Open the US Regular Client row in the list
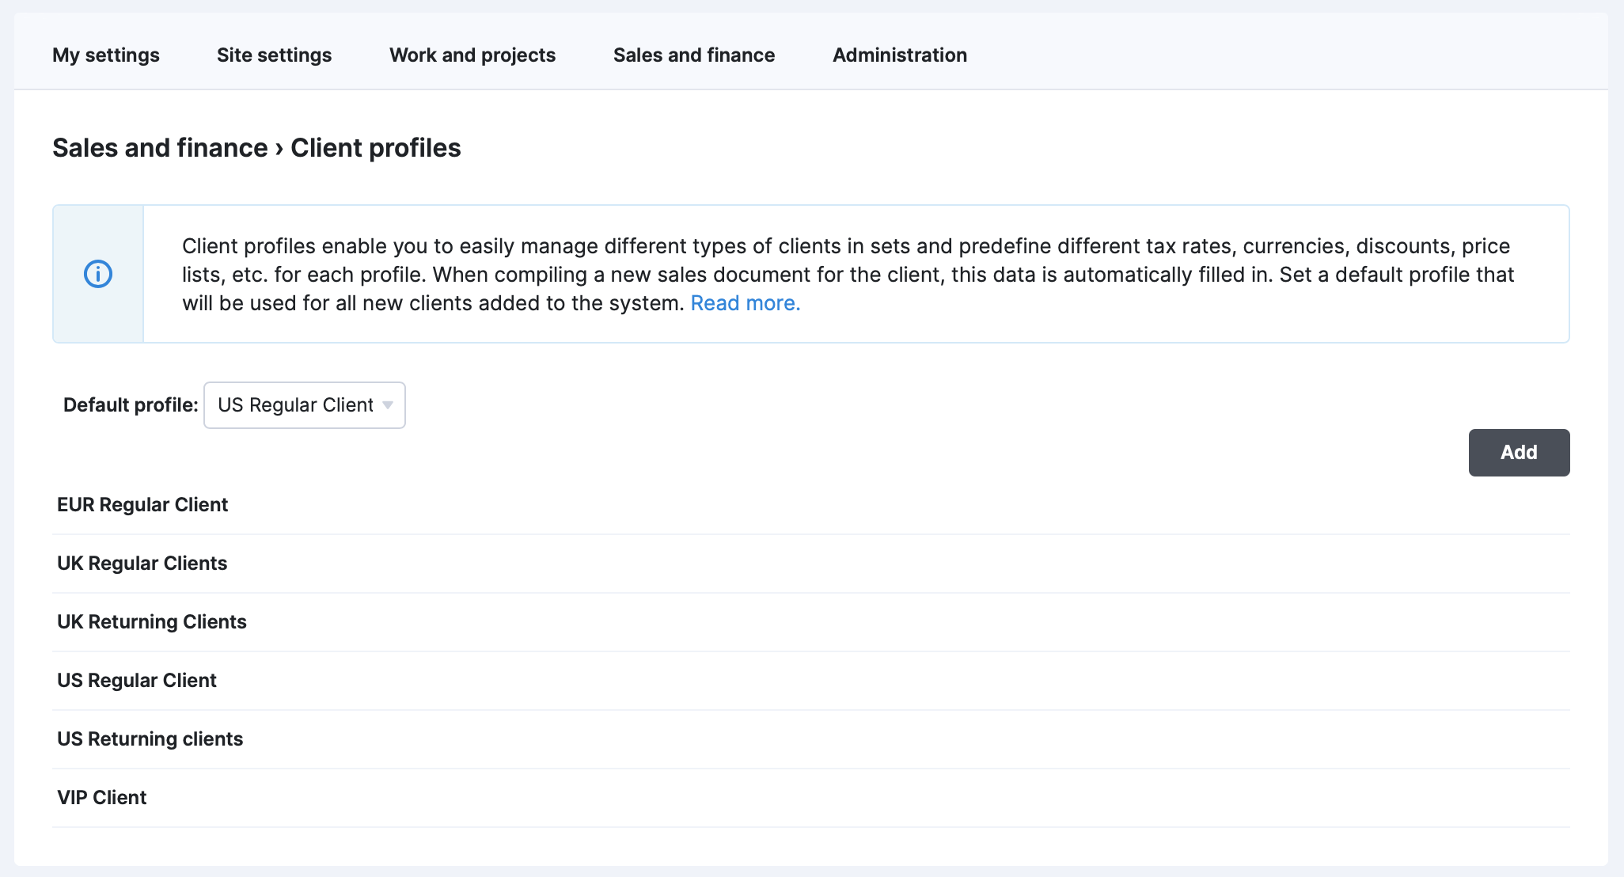Viewport: 1624px width, 877px height. (811, 681)
